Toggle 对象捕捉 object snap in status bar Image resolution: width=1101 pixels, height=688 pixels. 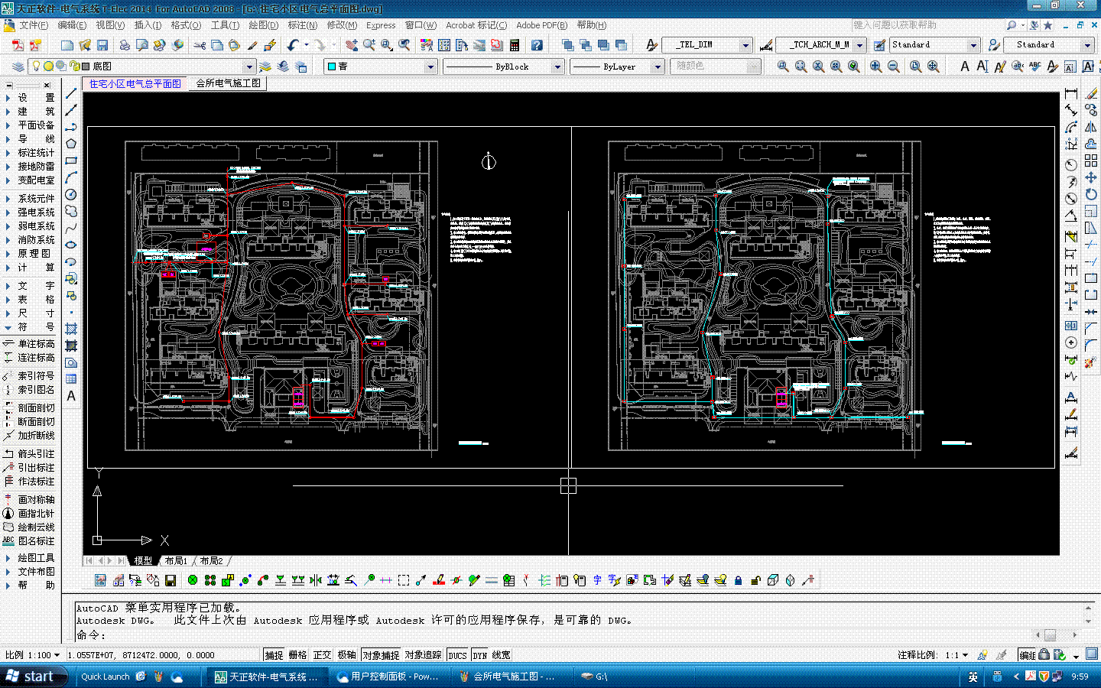(x=381, y=655)
